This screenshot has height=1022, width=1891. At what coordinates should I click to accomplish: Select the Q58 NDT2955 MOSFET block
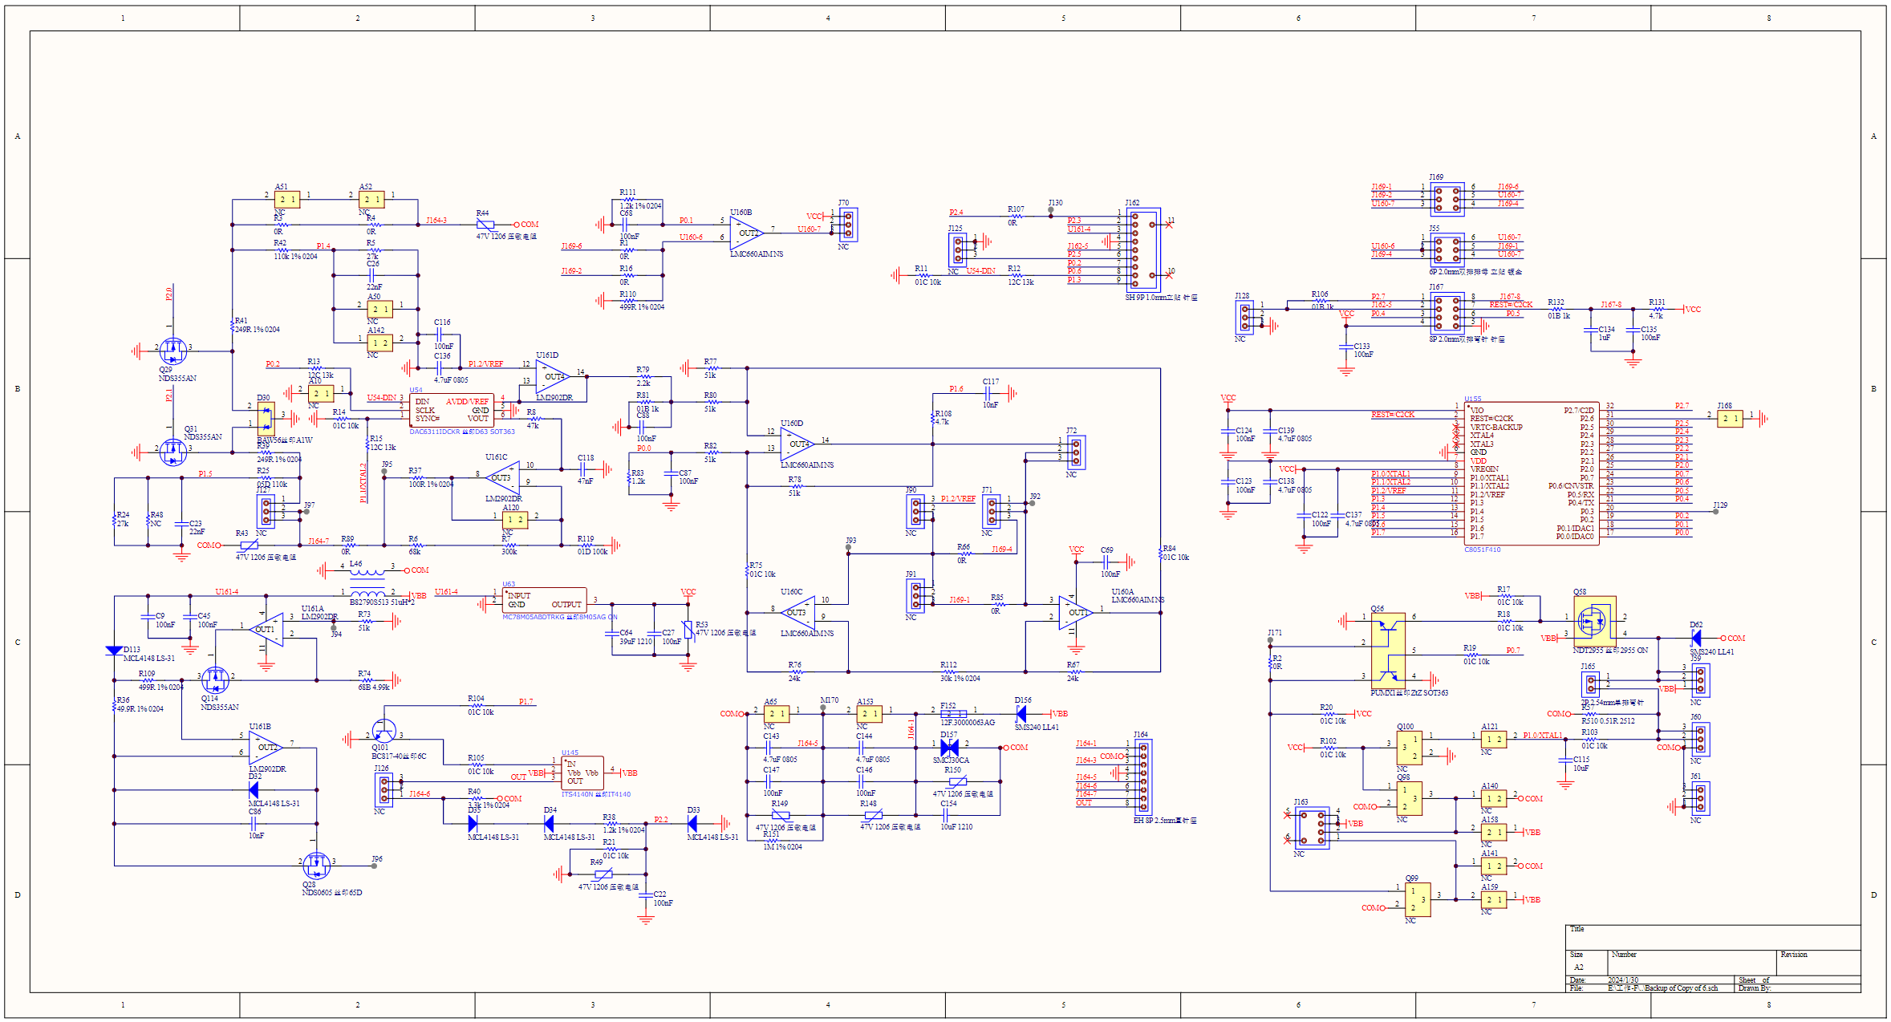pyautogui.click(x=1594, y=620)
